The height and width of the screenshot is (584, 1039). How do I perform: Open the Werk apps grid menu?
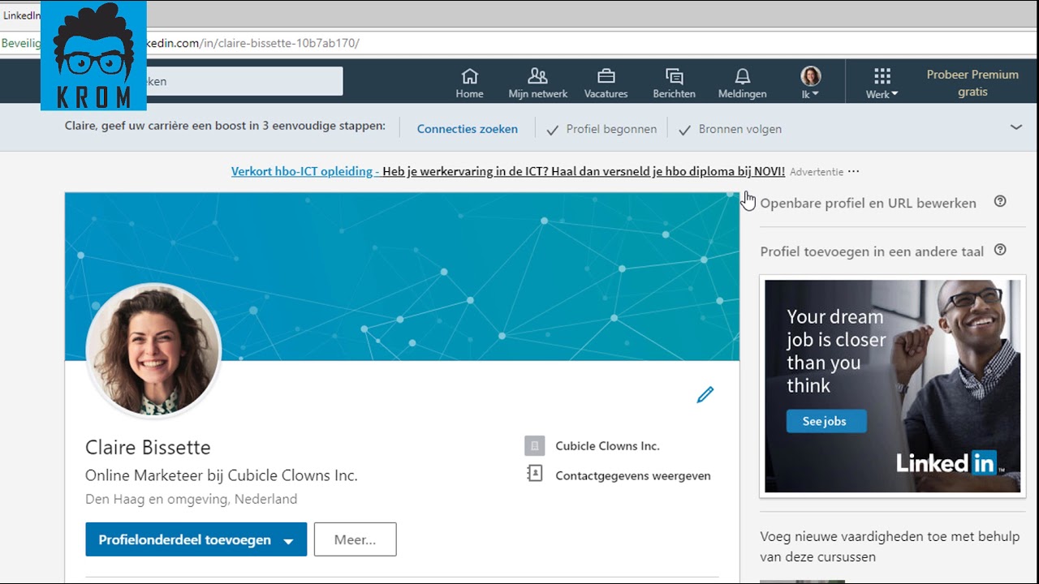(882, 83)
